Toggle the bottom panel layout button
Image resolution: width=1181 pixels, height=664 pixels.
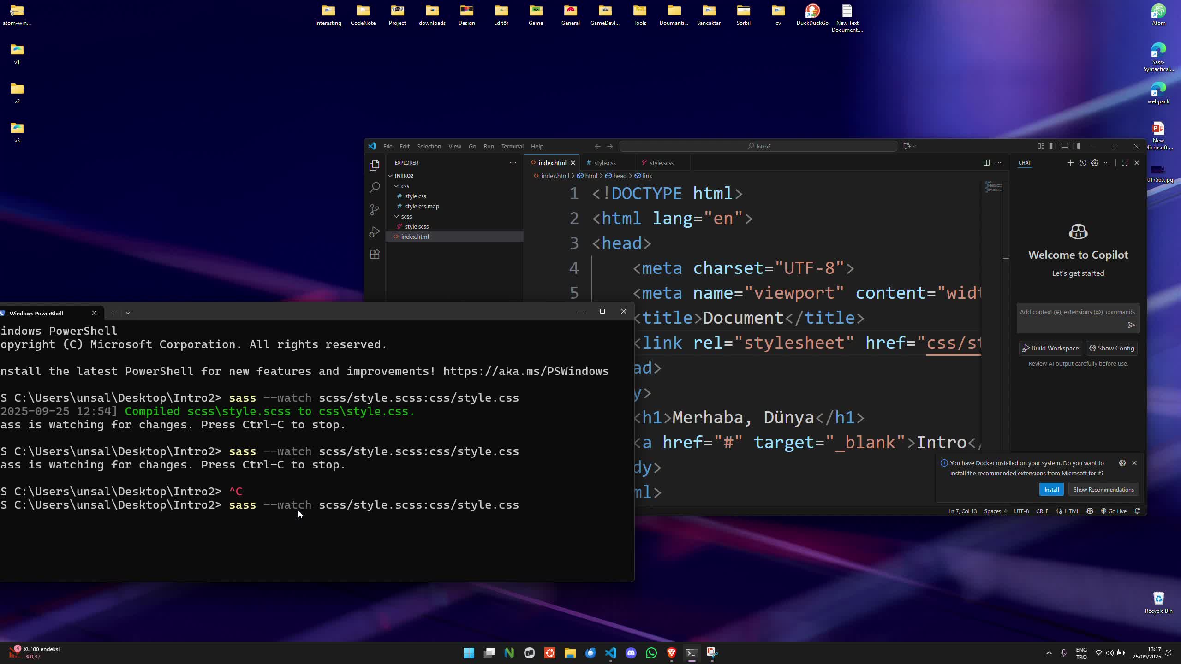tap(1065, 146)
